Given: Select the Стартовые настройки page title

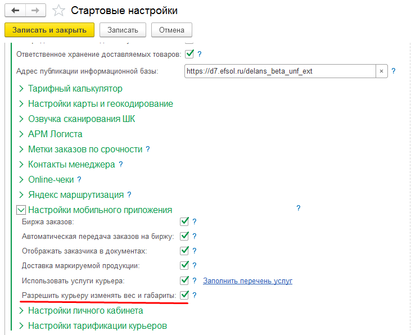Looking at the screenshot, I should coord(124,11).
